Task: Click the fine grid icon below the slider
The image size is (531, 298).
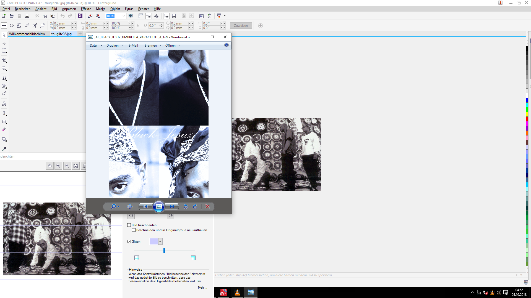Action: pyautogui.click(x=193, y=258)
